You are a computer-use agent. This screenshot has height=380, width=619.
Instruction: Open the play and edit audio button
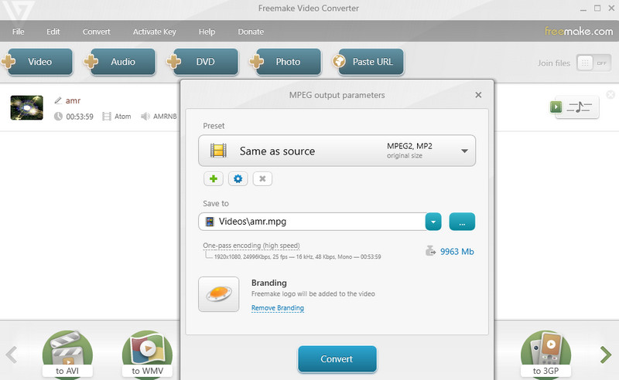[575, 107]
